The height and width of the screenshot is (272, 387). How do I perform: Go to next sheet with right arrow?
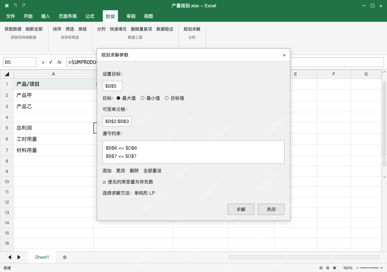tap(19, 257)
